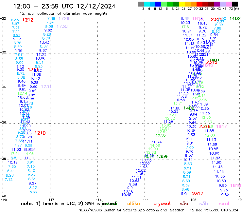
Task: Click the yellow swatch above the 24 label
Action: pyautogui.click(x=182, y=4)
